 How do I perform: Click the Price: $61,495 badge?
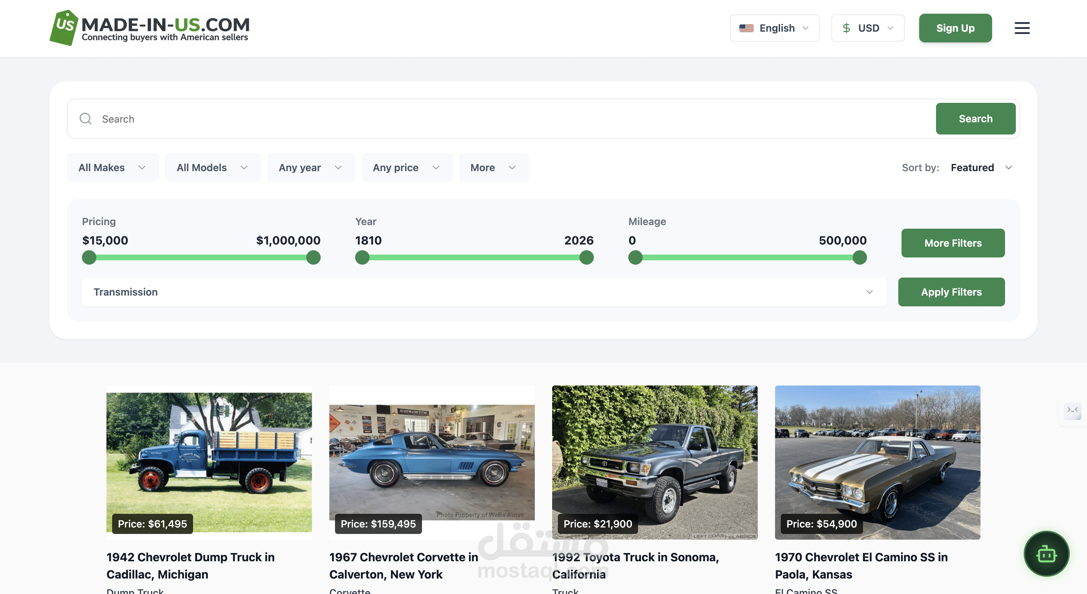coord(152,524)
